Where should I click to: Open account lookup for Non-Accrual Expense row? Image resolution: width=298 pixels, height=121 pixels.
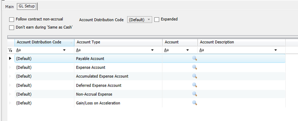(x=194, y=94)
